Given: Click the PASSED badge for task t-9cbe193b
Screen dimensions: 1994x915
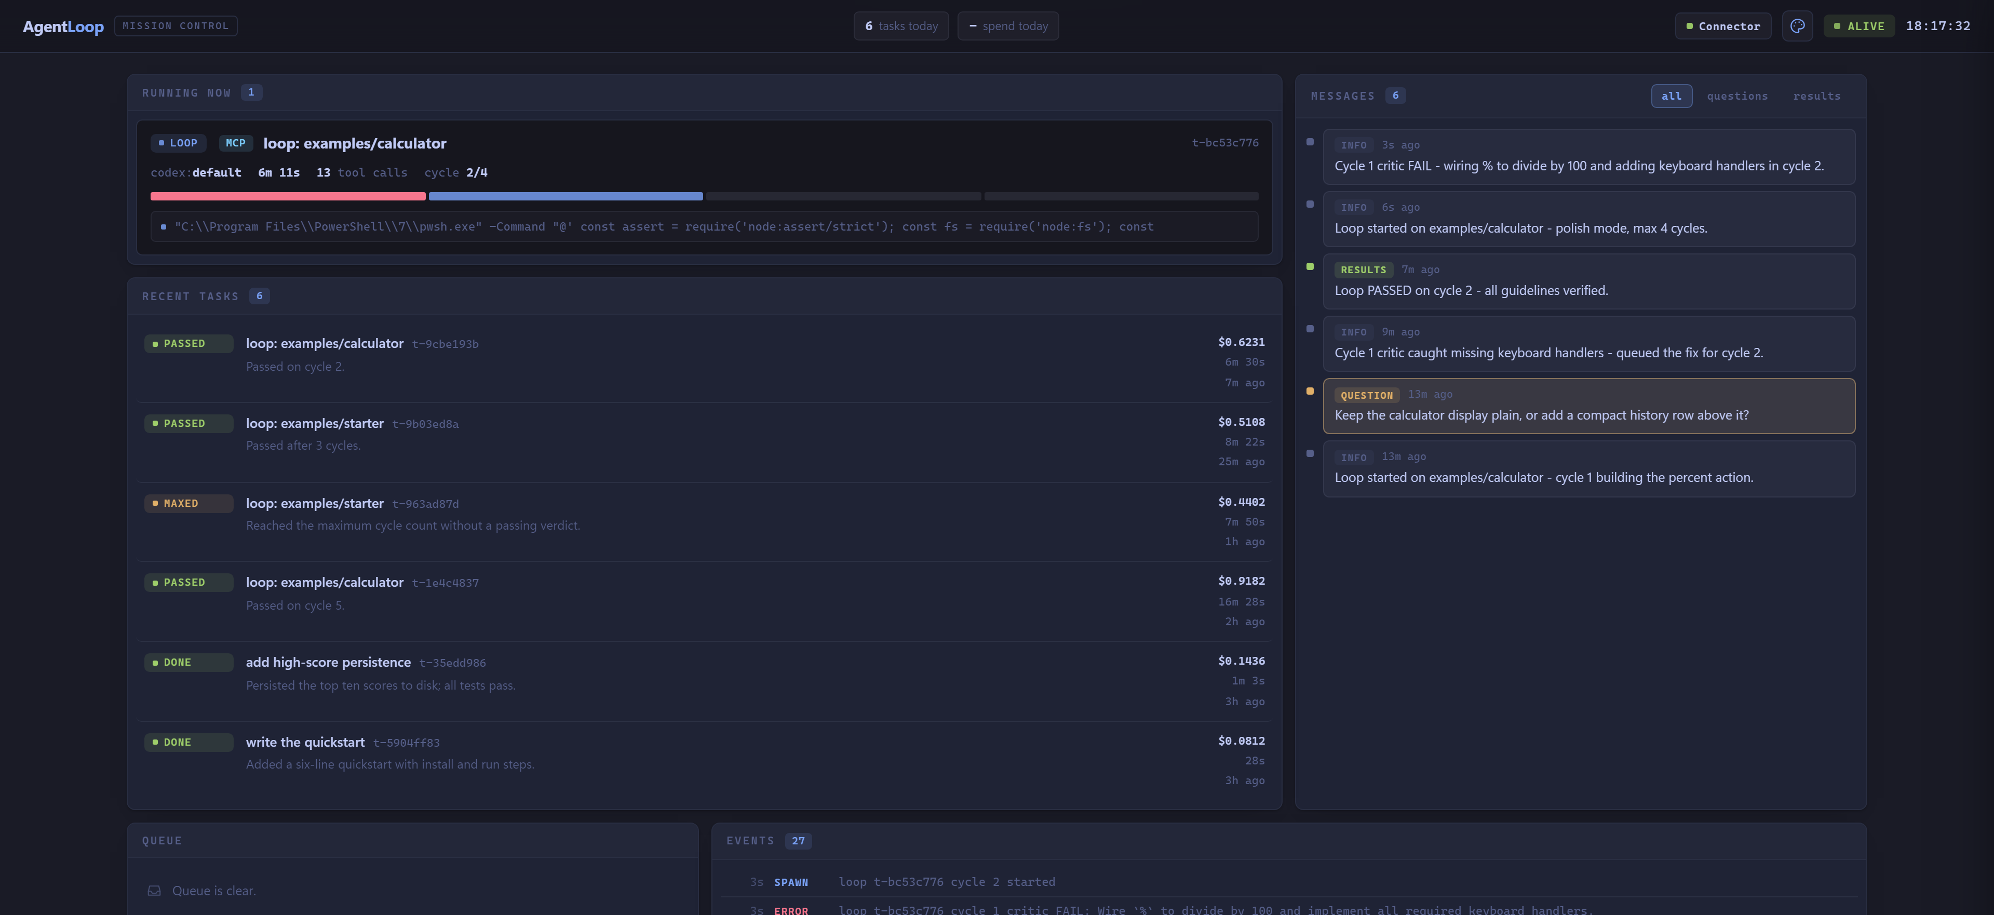Looking at the screenshot, I should [189, 344].
